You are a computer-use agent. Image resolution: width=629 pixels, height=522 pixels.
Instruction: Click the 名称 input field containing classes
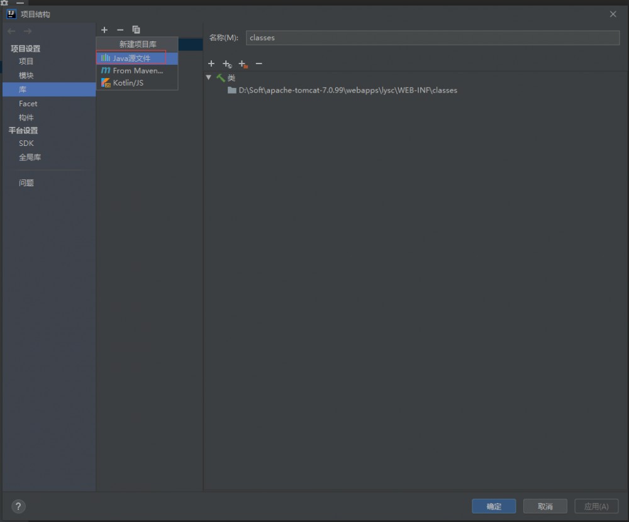coord(433,38)
